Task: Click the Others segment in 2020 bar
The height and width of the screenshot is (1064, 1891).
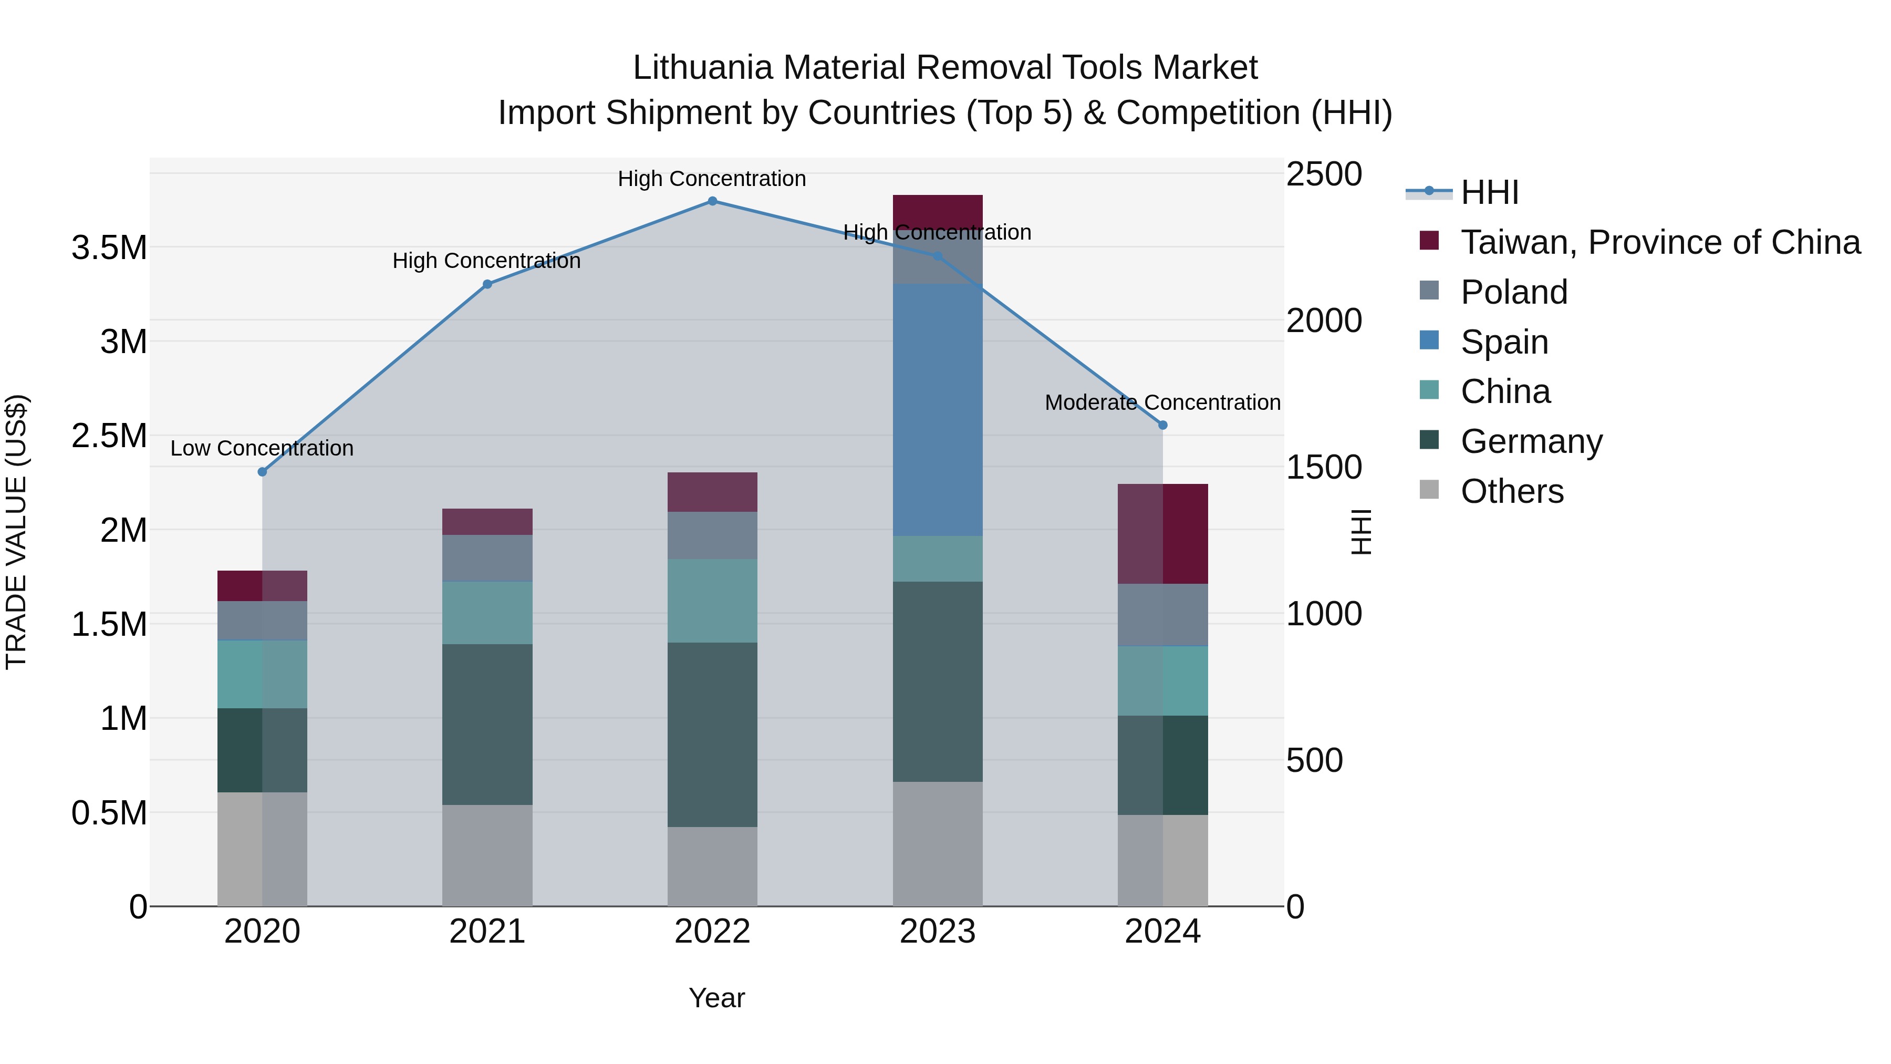Action: 262,849
